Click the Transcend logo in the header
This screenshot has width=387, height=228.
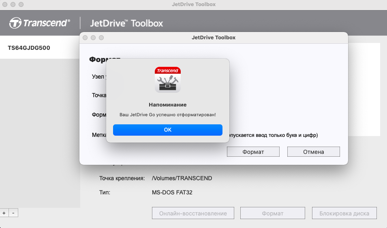pyautogui.click(x=40, y=23)
